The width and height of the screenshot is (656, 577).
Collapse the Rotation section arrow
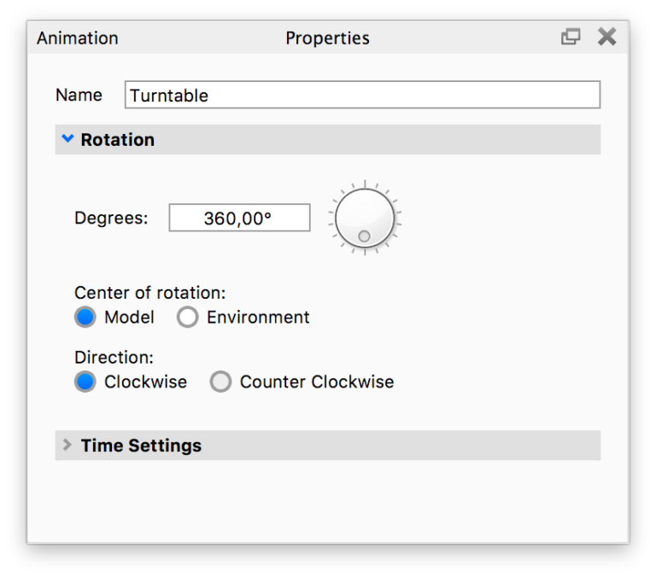[68, 139]
